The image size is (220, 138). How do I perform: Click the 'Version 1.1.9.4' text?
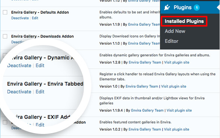[x=111, y=110]
